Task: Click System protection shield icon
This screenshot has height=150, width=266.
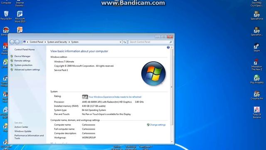Action: (x=12, y=65)
